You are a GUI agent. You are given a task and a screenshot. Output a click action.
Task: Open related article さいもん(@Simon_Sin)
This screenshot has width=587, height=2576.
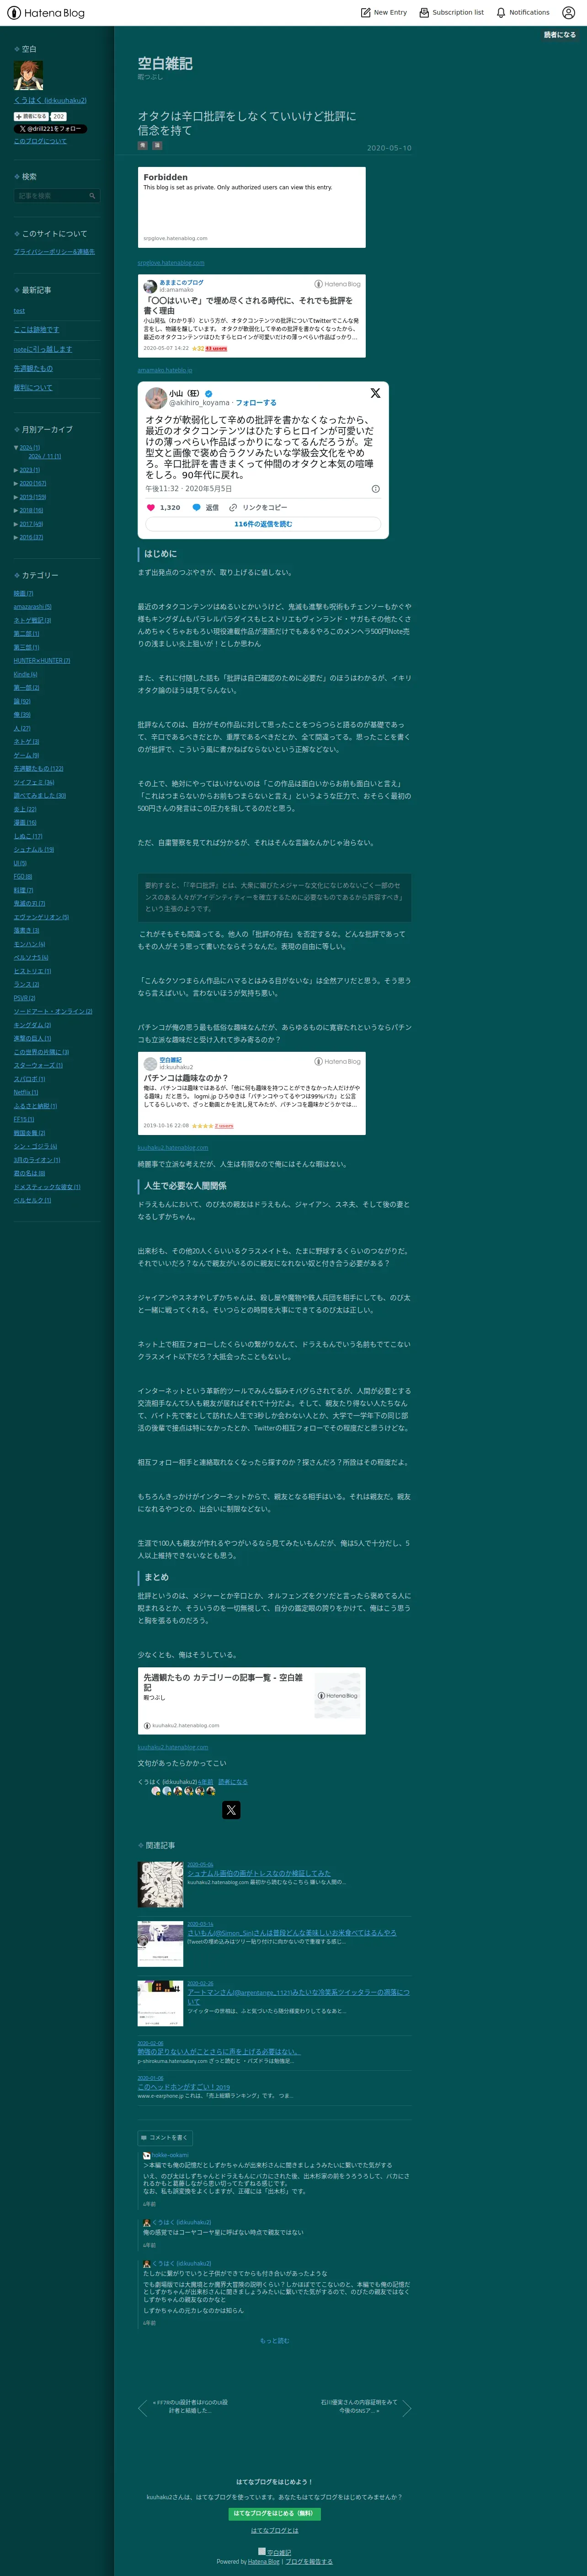(x=291, y=1932)
